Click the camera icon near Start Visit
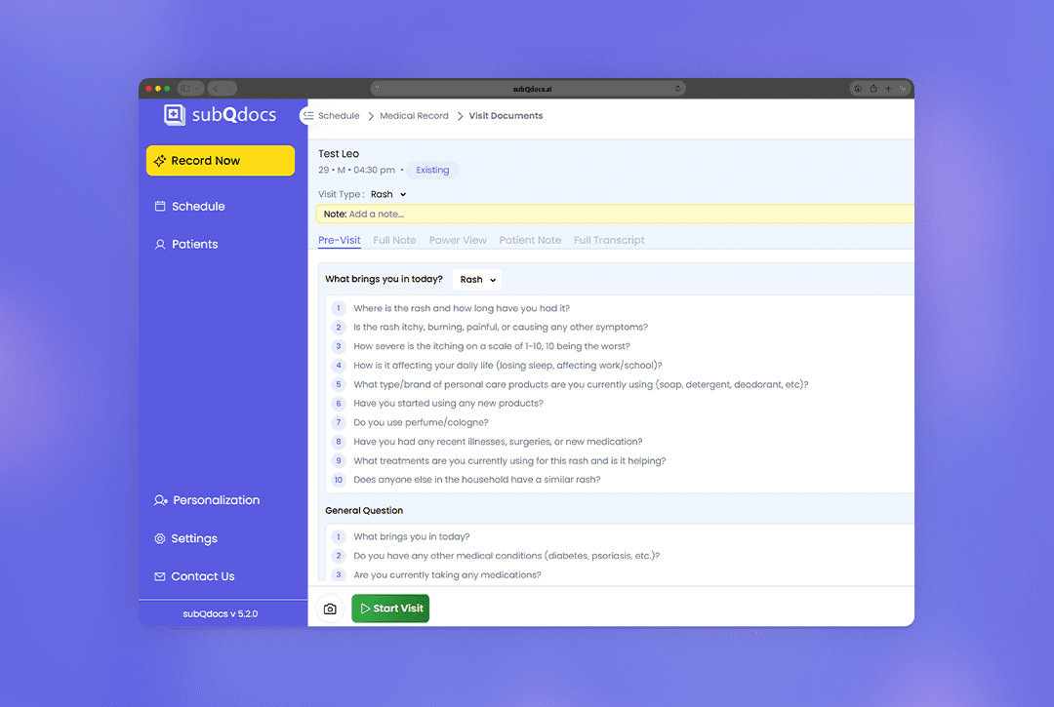This screenshot has height=707, width=1054. tap(330, 609)
